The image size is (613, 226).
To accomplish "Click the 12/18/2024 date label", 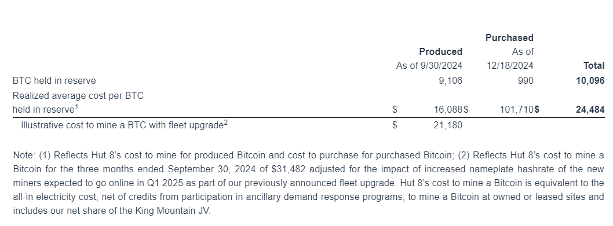I will [x=510, y=65].
